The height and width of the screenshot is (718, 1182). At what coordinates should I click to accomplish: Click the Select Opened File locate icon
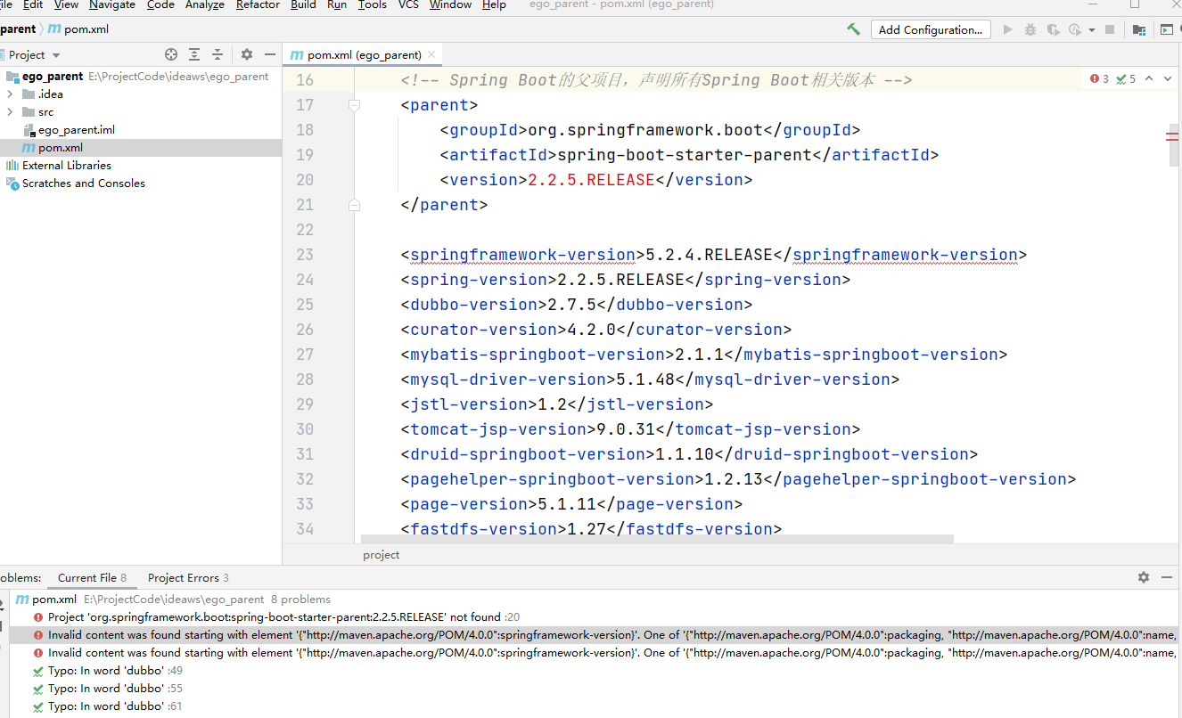[171, 54]
